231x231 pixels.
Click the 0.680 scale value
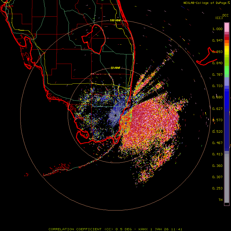click(x=217, y=97)
